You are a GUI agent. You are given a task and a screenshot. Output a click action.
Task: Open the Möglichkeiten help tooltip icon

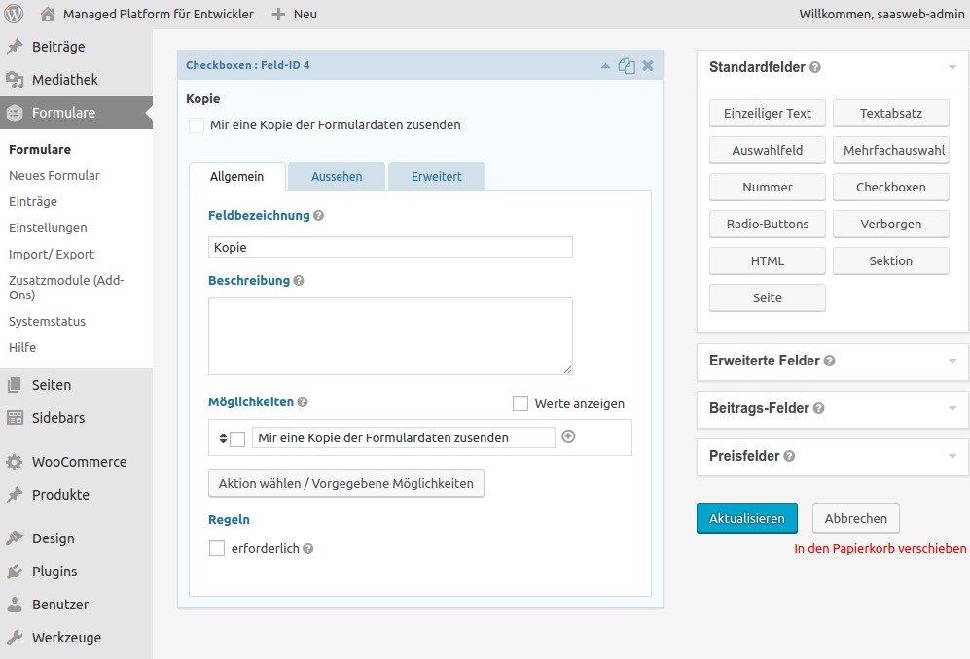pyautogui.click(x=303, y=401)
